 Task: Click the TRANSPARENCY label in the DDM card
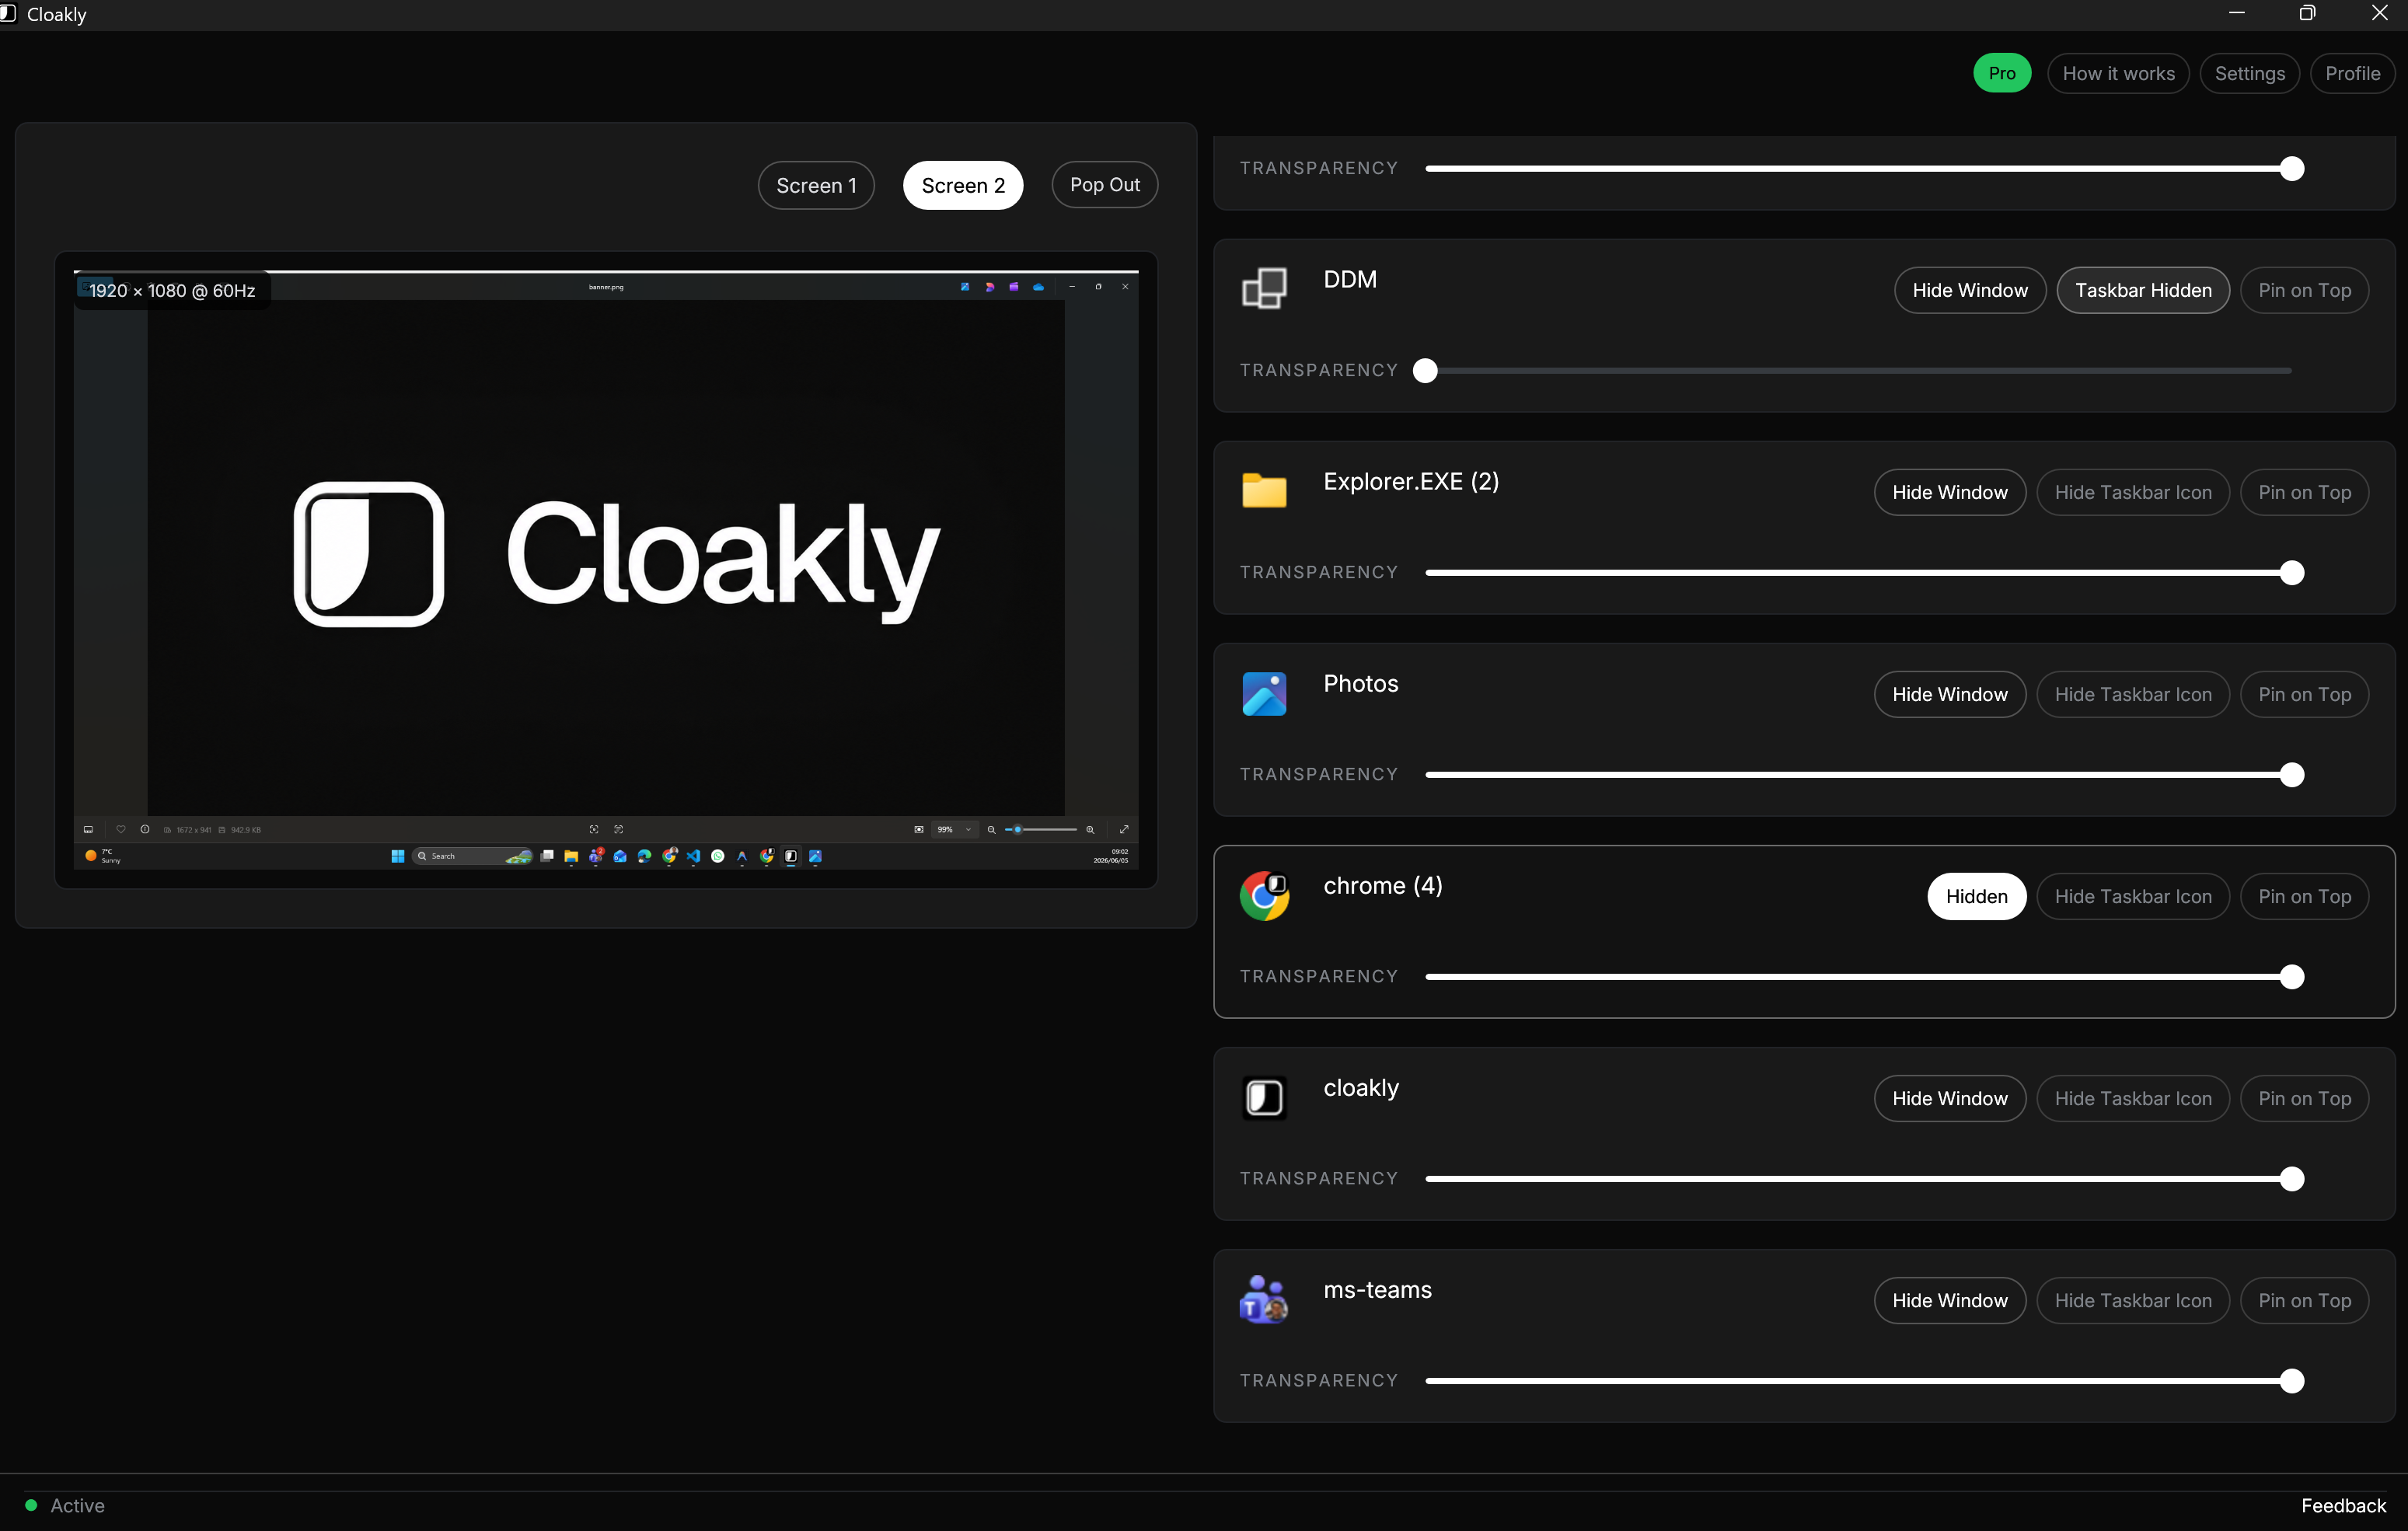pyautogui.click(x=1319, y=370)
